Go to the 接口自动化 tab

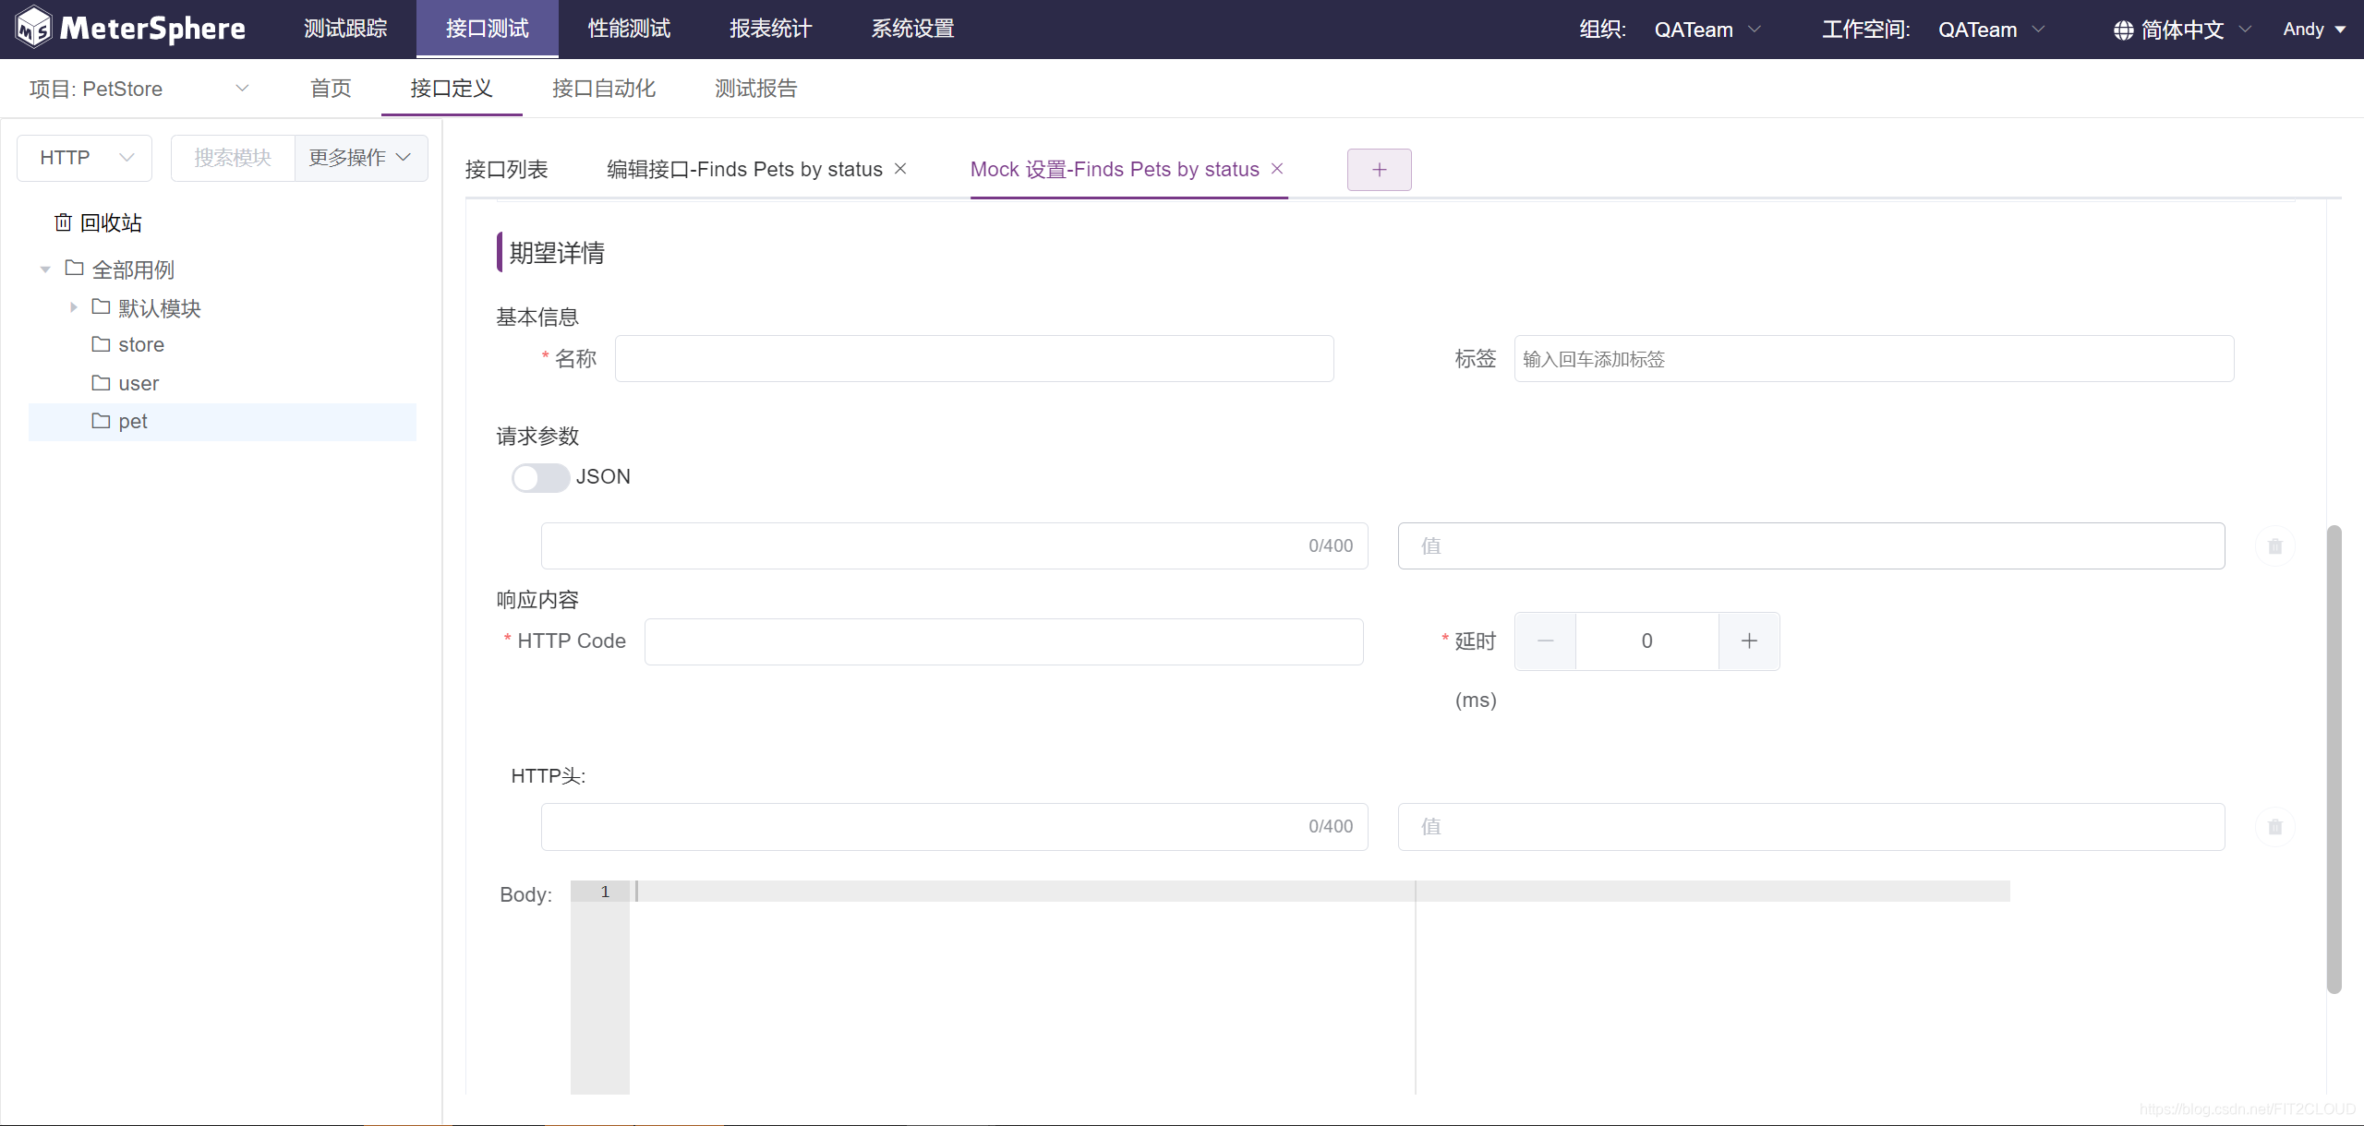[603, 89]
